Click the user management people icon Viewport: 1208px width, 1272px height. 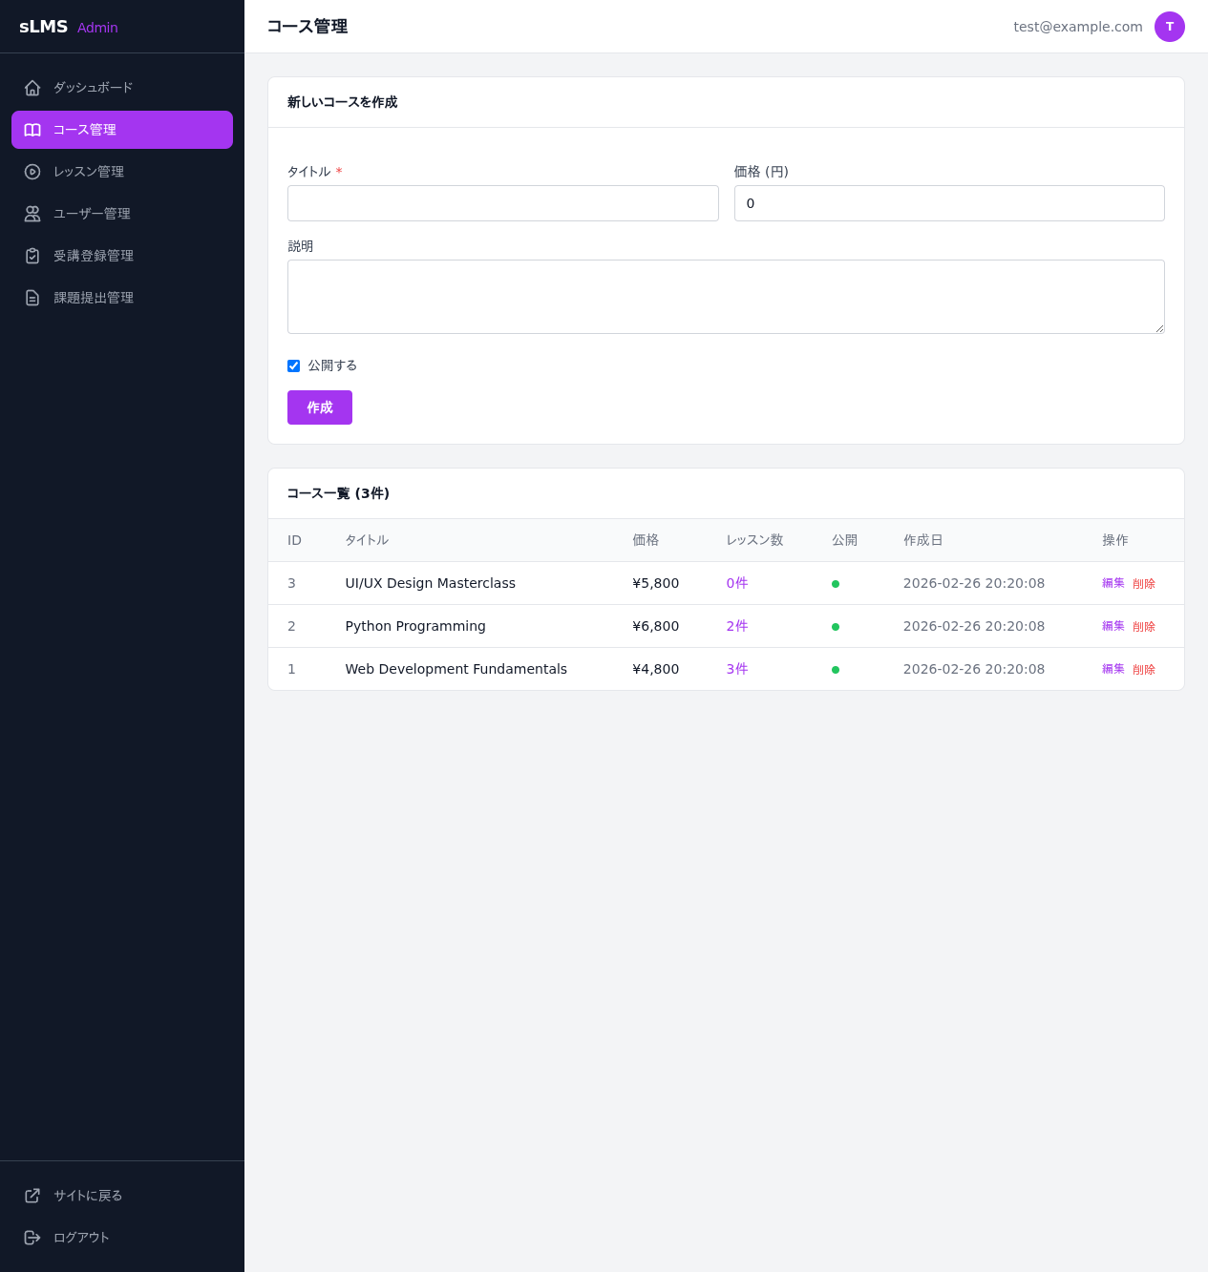click(x=32, y=214)
